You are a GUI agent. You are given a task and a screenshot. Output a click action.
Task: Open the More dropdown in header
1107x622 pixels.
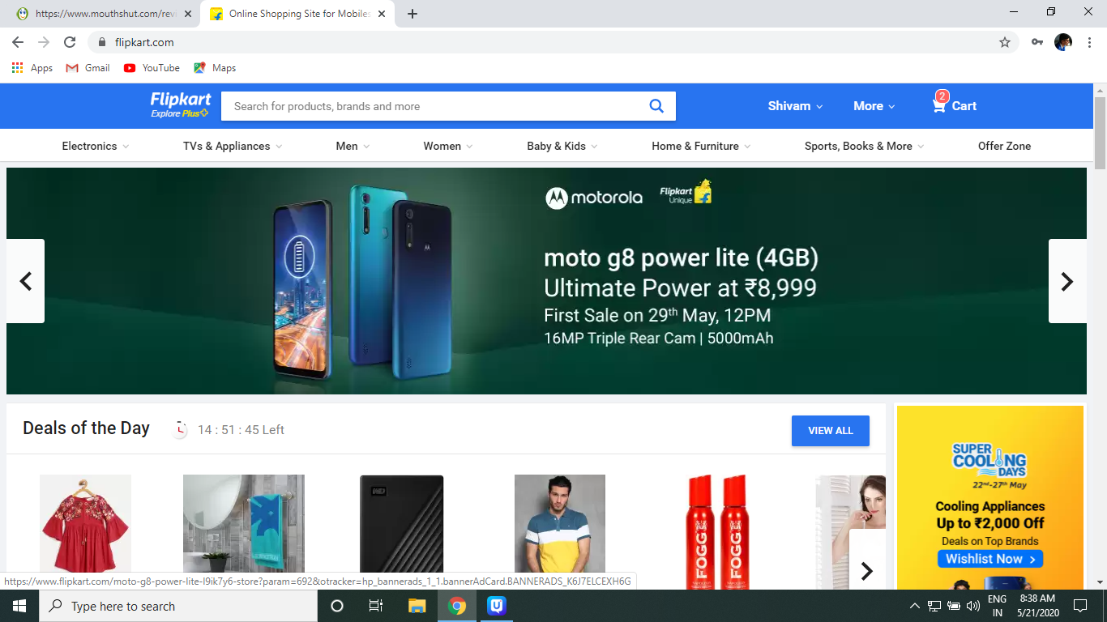coord(874,106)
